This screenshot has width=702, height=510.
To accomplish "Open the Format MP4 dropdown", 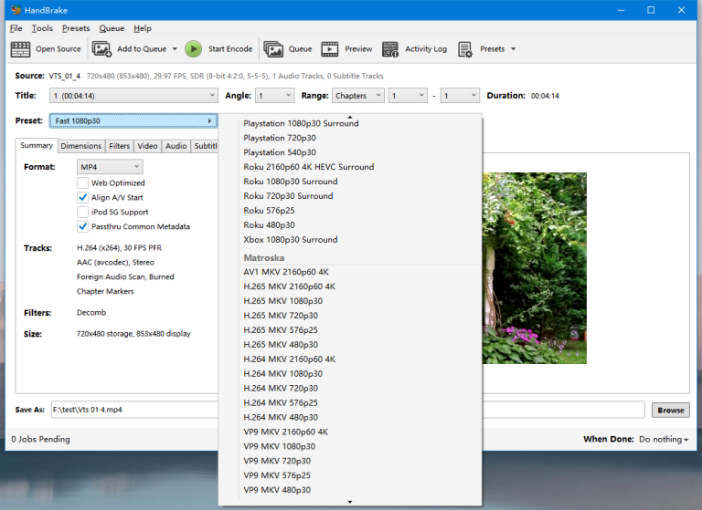I will tap(110, 167).
